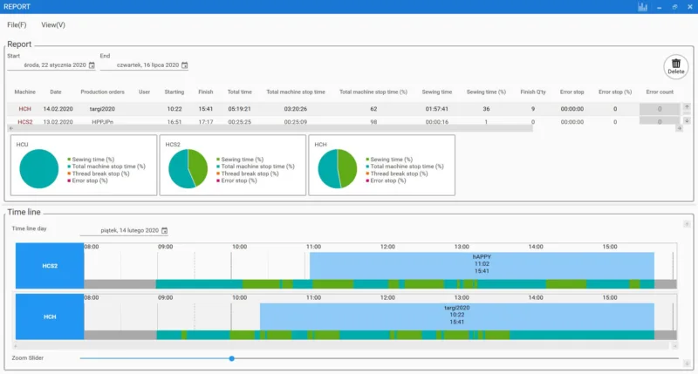This screenshot has height=374, width=698.
Task: Sort by Error stop (%) column header
Action: [x=615, y=92]
